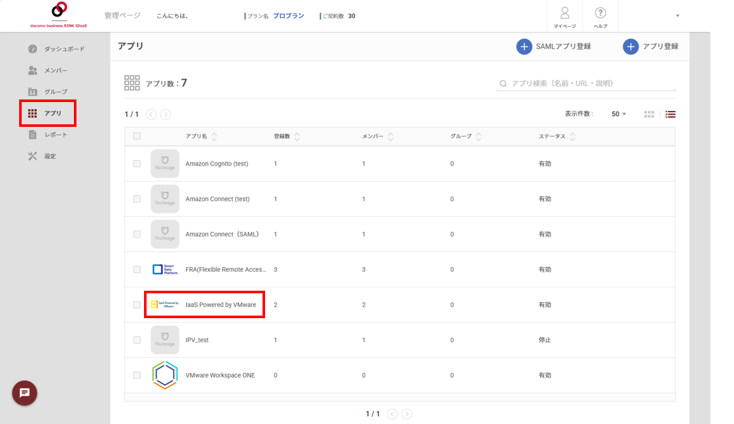Toggle the select-all checkbox in table header
This screenshot has height=424, width=734.
click(137, 136)
